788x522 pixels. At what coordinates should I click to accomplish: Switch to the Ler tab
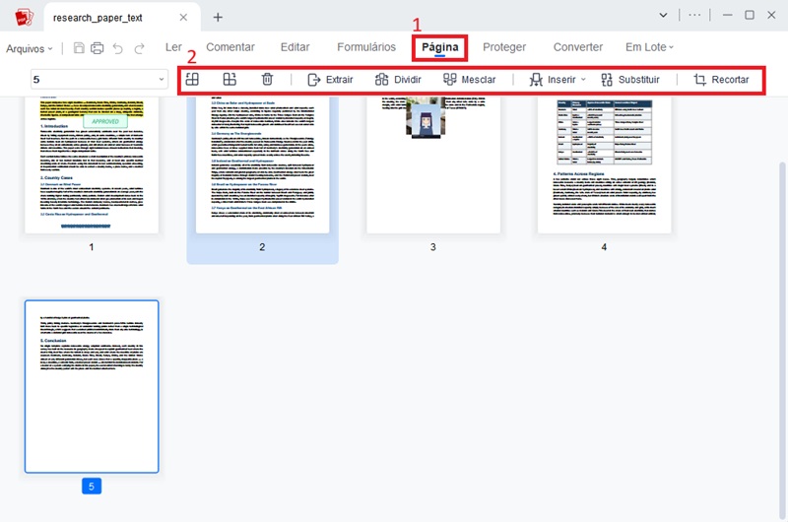tap(173, 47)
